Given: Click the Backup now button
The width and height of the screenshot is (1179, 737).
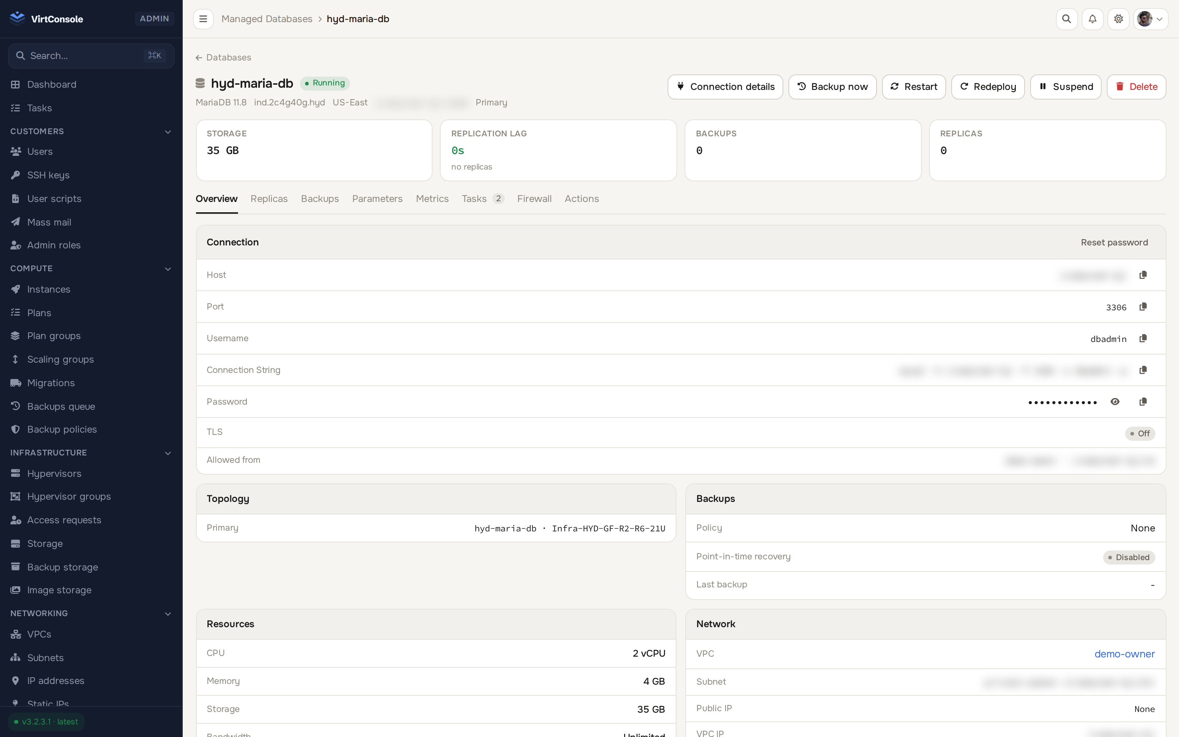Looking at the screenshot, I should tap(832, 87).
